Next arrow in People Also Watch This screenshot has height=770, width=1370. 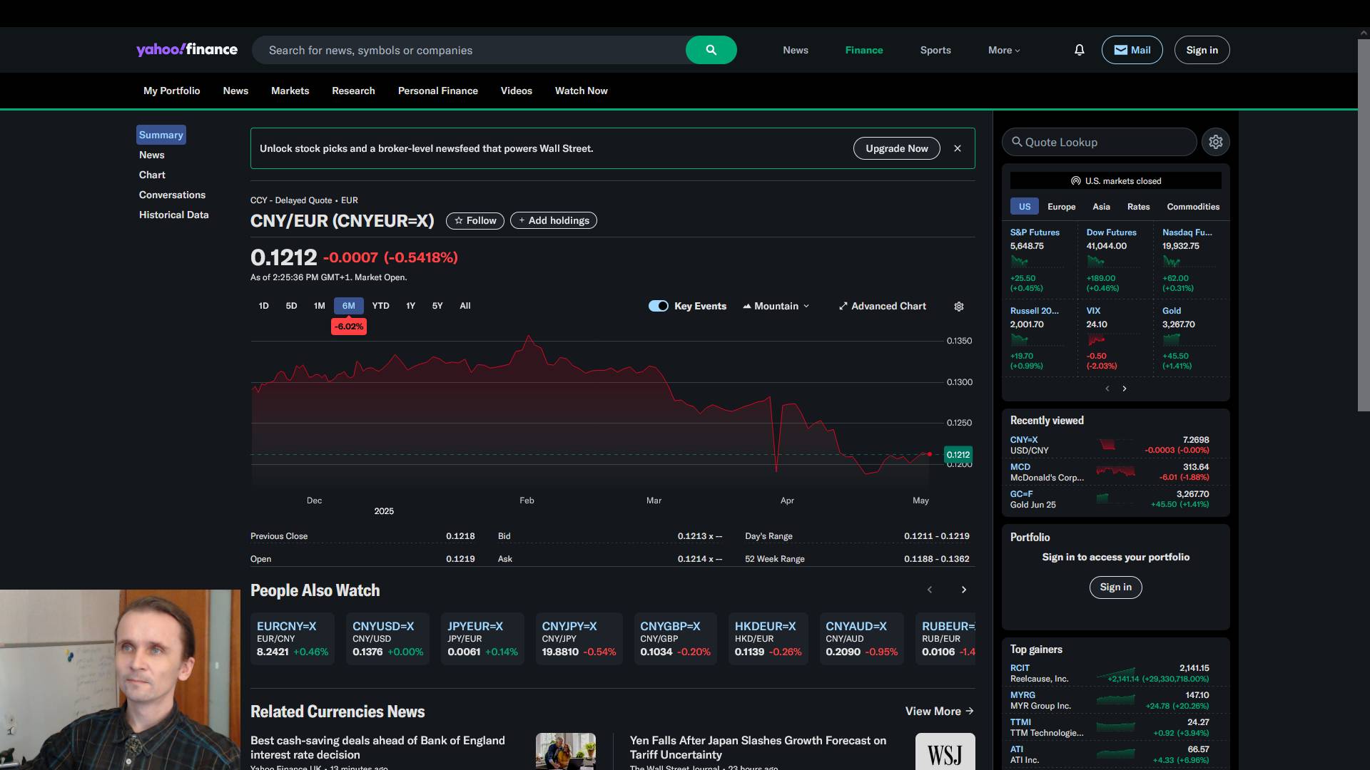point(963,590)
